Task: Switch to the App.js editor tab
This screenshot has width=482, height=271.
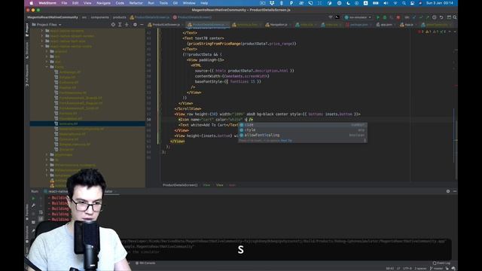Action: click(x=407, y=25)
